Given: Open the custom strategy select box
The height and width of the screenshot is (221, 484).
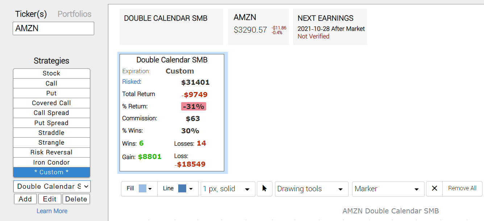Looking at the screenshot, I should click(52, 186).
